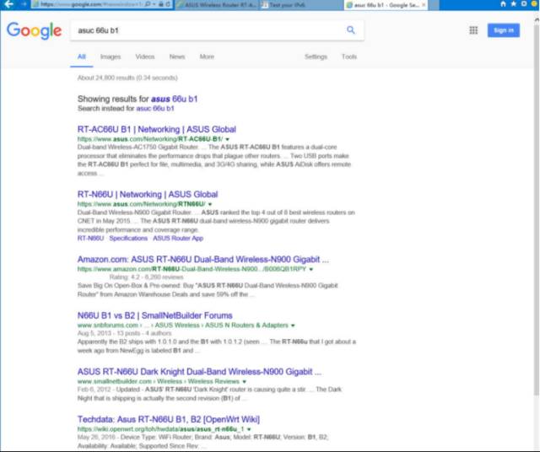Open RT-AC66U B1 | Networking | ASUS Global result

(x=157, y=129)
